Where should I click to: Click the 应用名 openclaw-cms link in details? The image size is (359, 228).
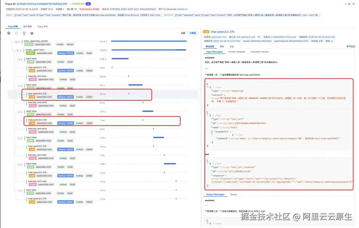tap(219, 37)
